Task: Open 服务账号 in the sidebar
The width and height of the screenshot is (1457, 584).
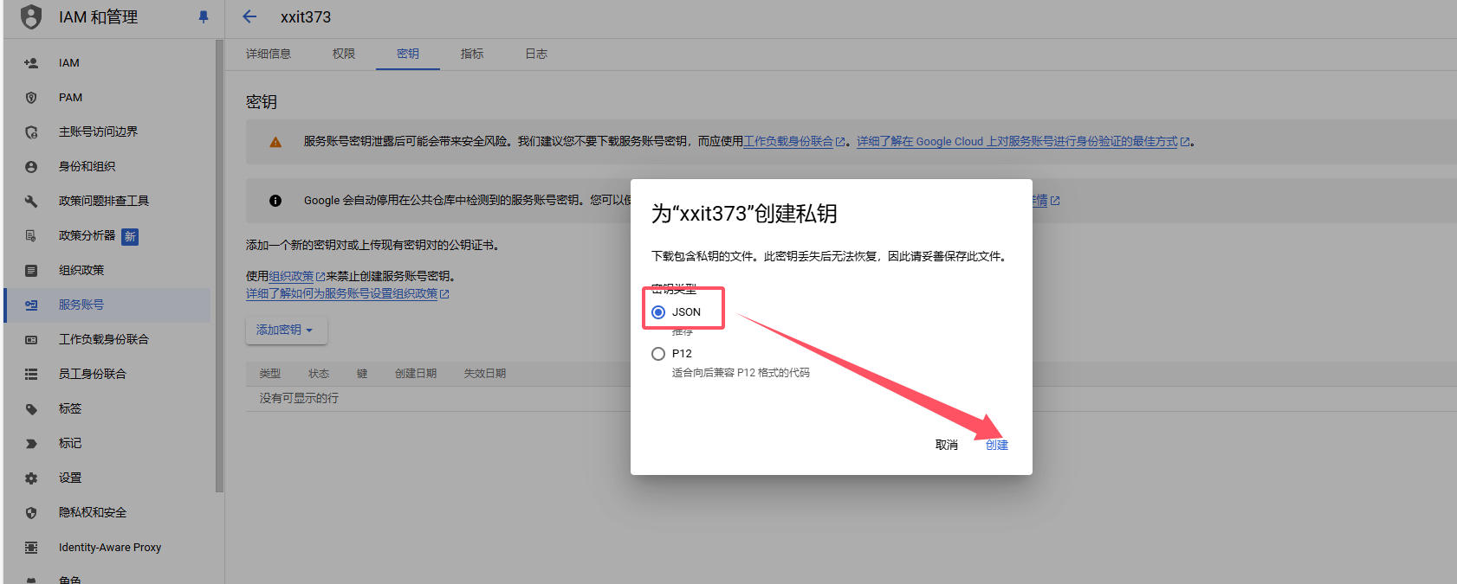Action: pyautogui.click(x=107, y=305)
